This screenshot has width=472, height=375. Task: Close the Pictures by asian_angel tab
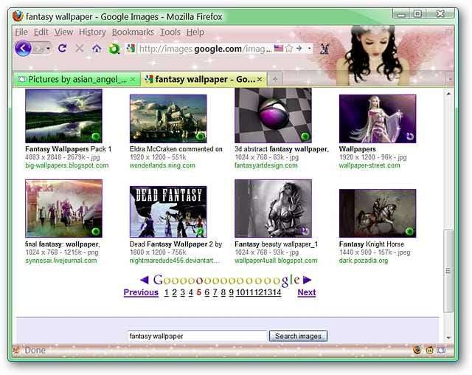(x=133, y=80)
